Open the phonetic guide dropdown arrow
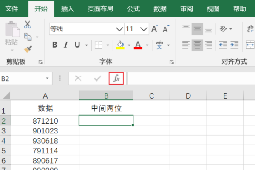This screenshot has height=170, width=255. pos(168,45)
